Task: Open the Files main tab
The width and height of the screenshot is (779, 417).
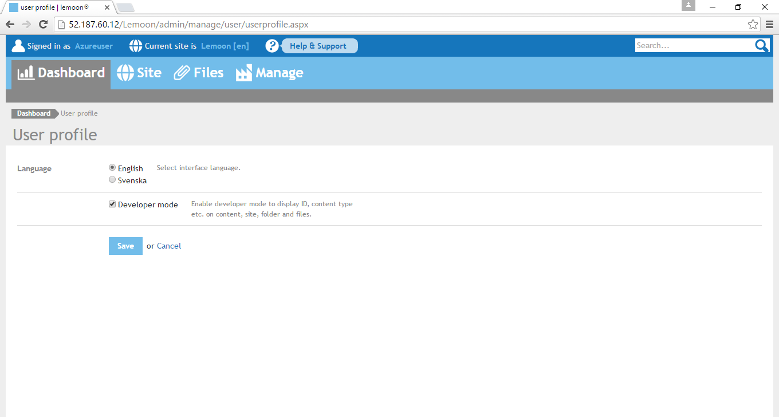Action: coord(199,73)
